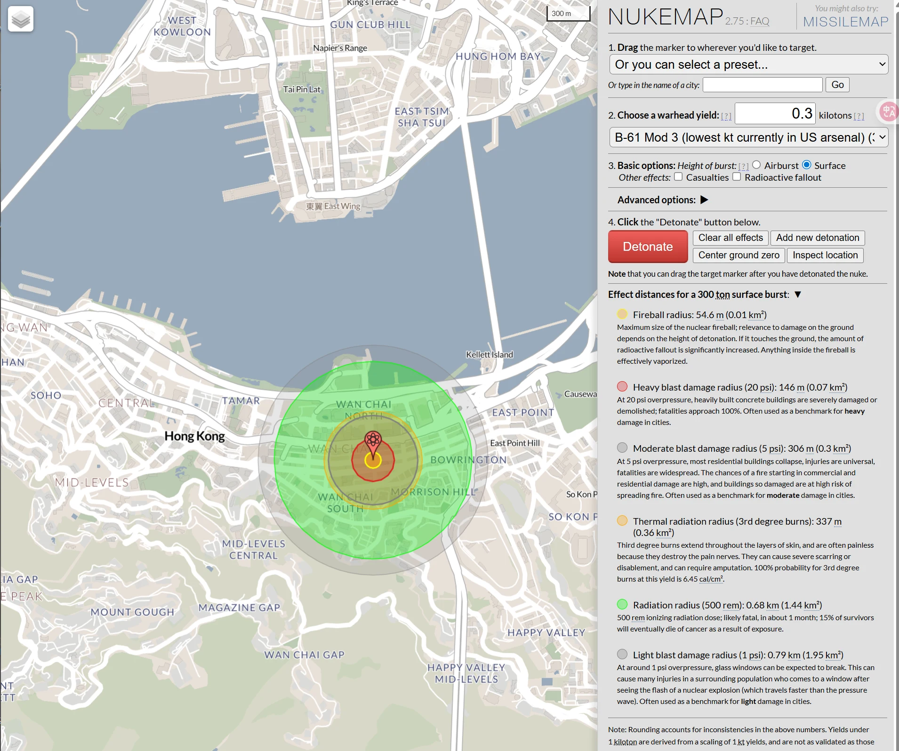Click the Go button for city search
Image resolution: width=899 pixels, height=751 pixels.
click(x=837, y=85)
